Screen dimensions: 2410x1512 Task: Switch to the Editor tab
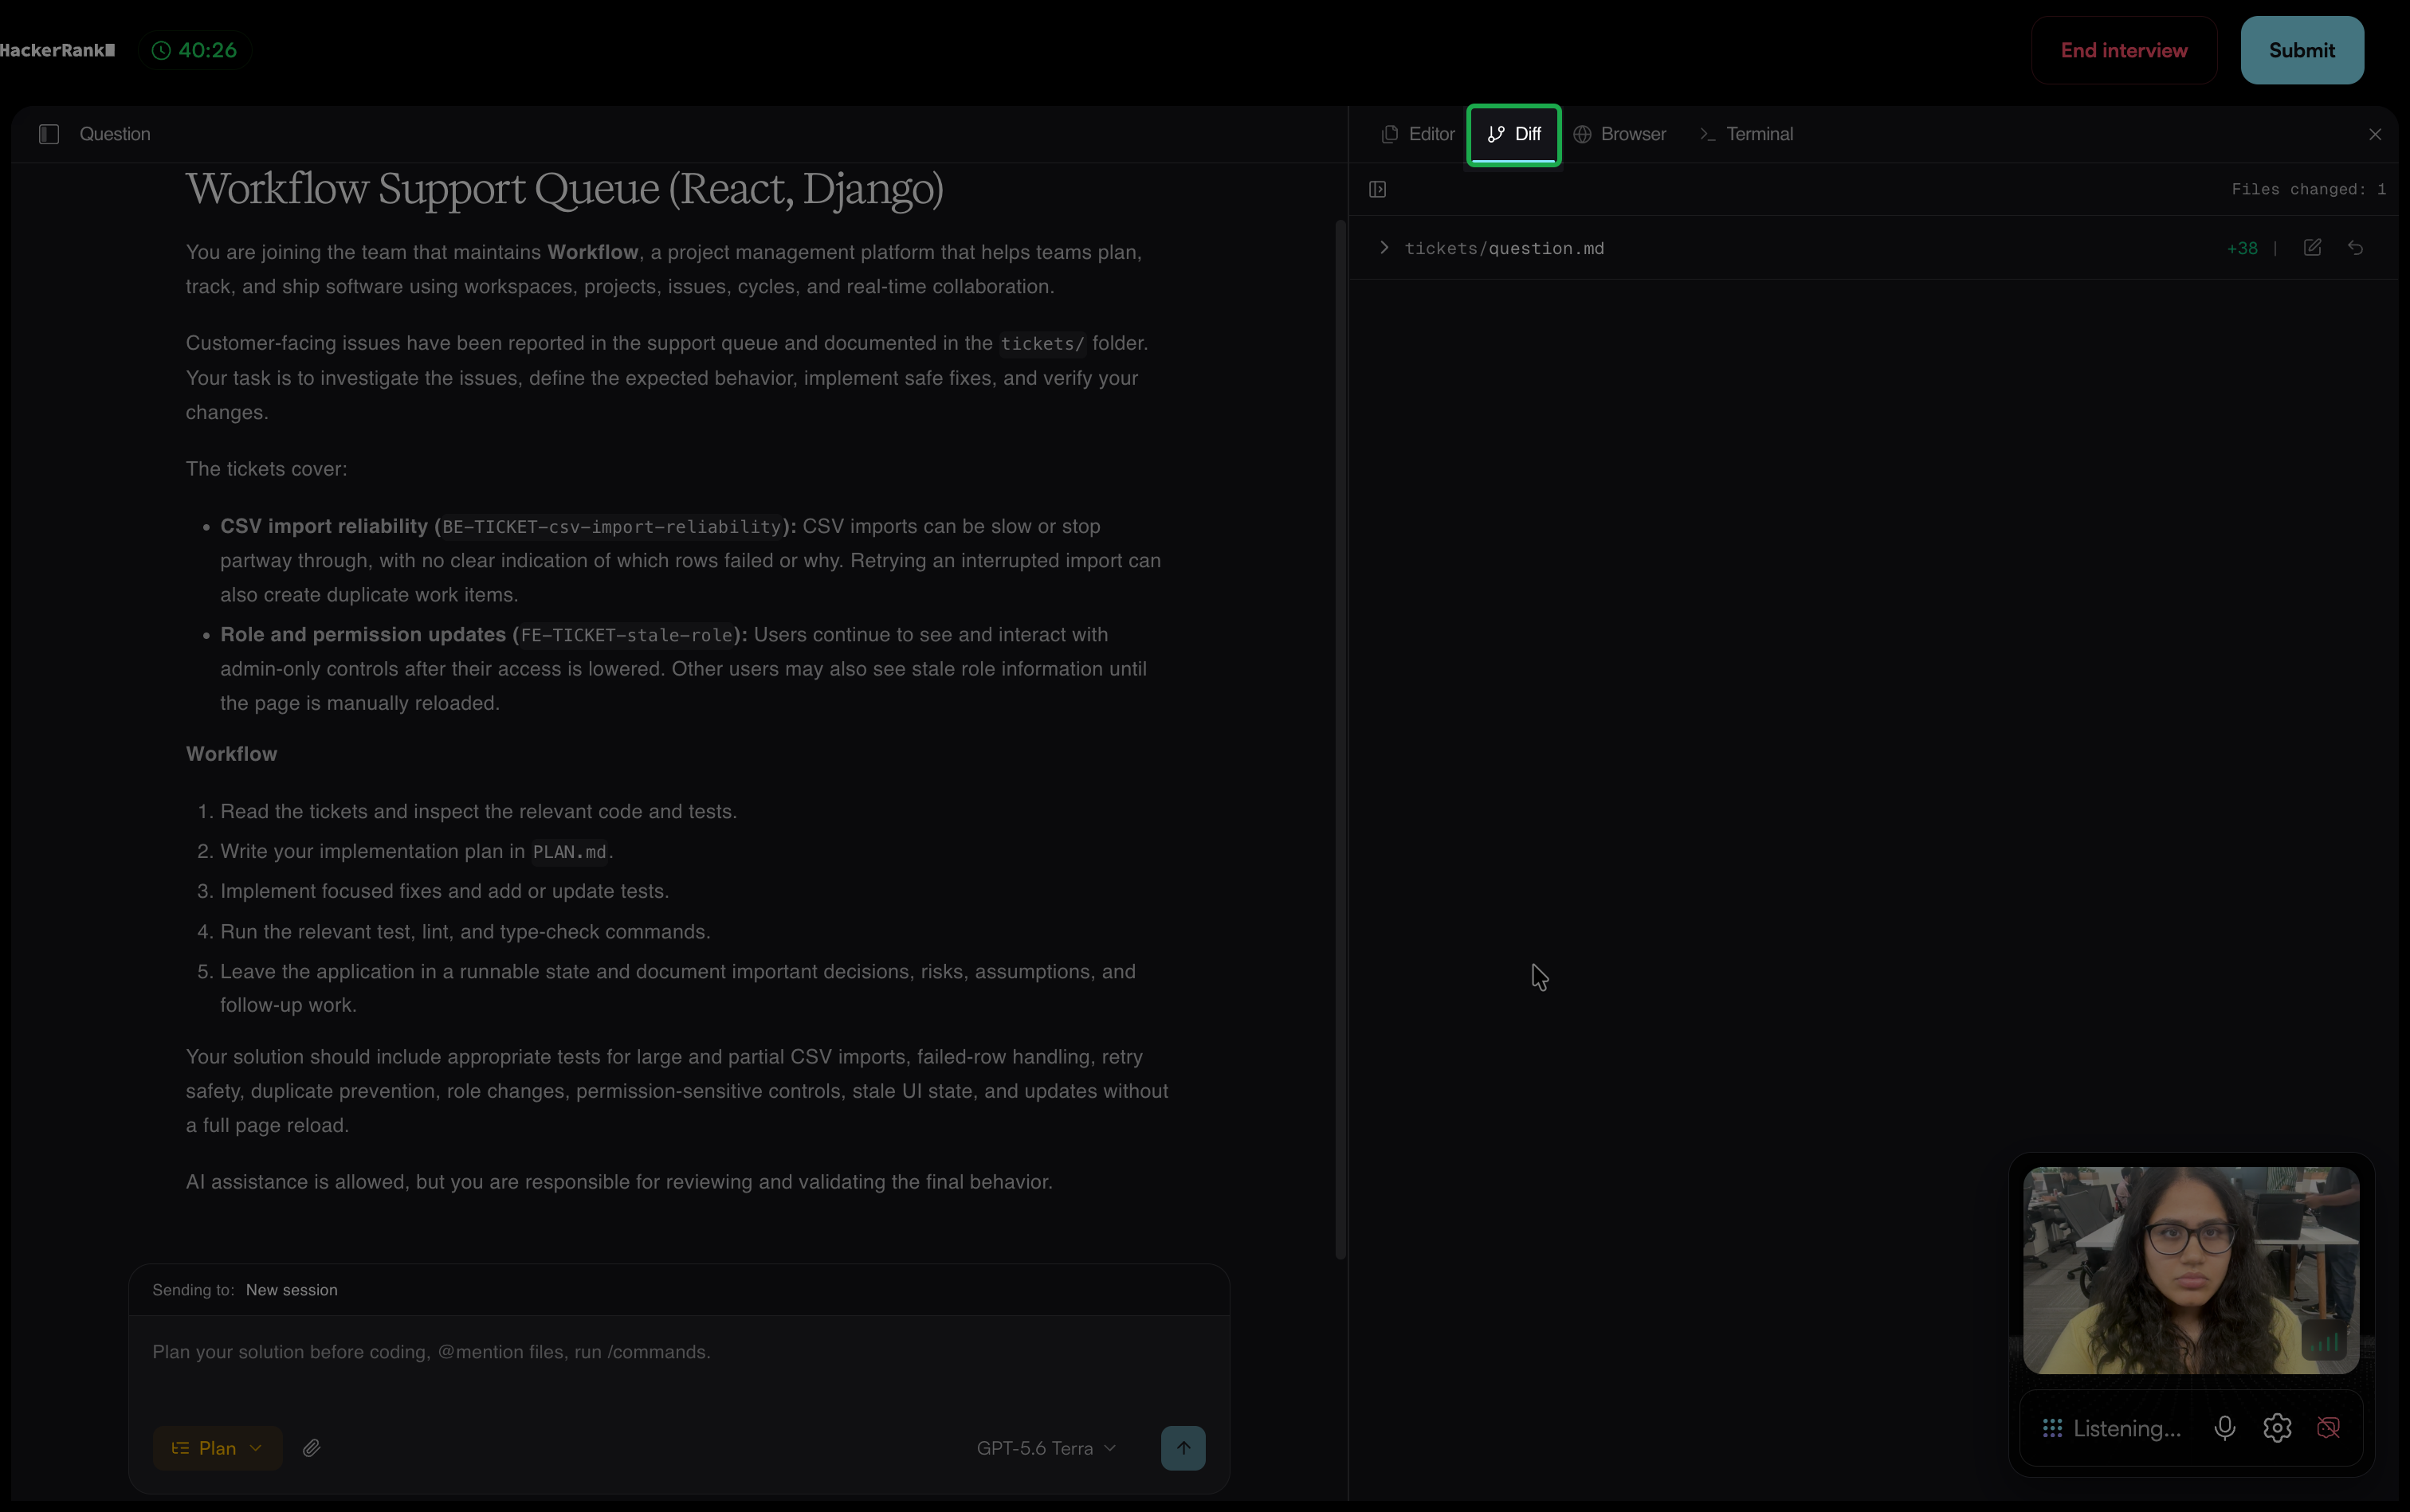(1419, 134)
